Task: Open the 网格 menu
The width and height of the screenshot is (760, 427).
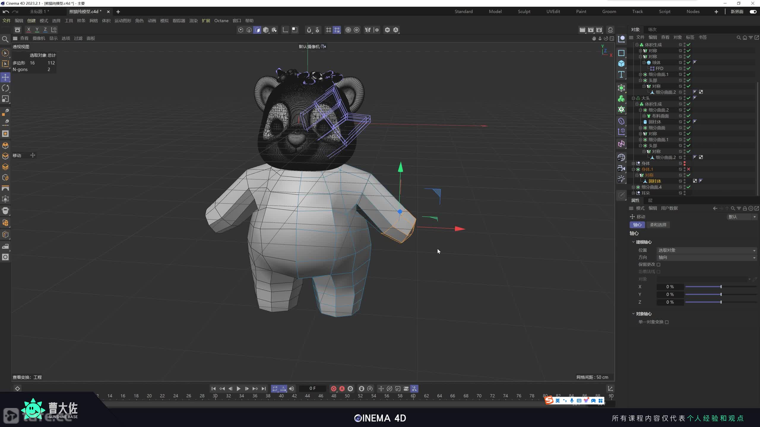Action: (x=94, y=20)
